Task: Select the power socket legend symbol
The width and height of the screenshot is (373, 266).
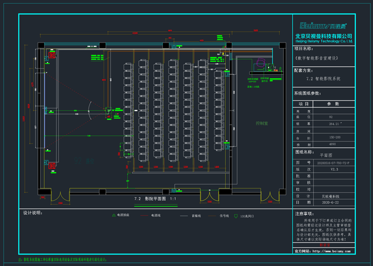Action: coord(113,215)
